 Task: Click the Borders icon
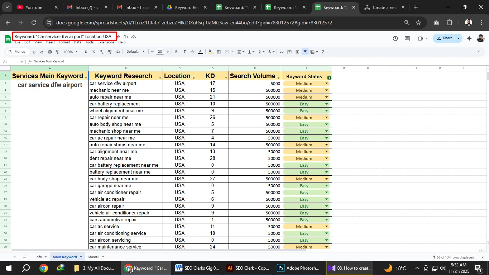coord(219,52)
